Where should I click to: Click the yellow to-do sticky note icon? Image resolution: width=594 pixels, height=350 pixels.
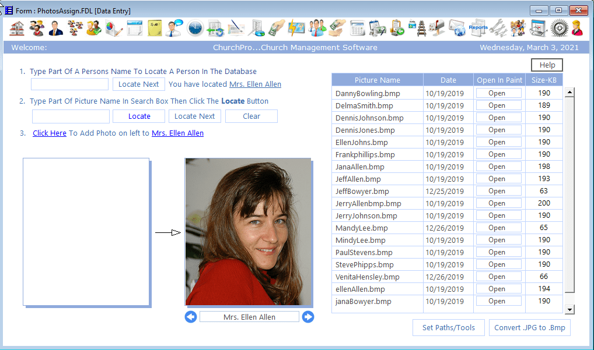155,29
